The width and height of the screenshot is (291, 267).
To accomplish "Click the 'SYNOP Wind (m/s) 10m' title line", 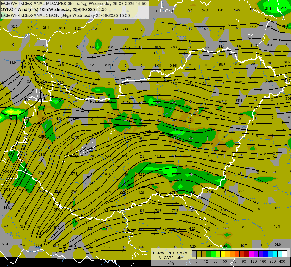I will click(x=25, y=9).
